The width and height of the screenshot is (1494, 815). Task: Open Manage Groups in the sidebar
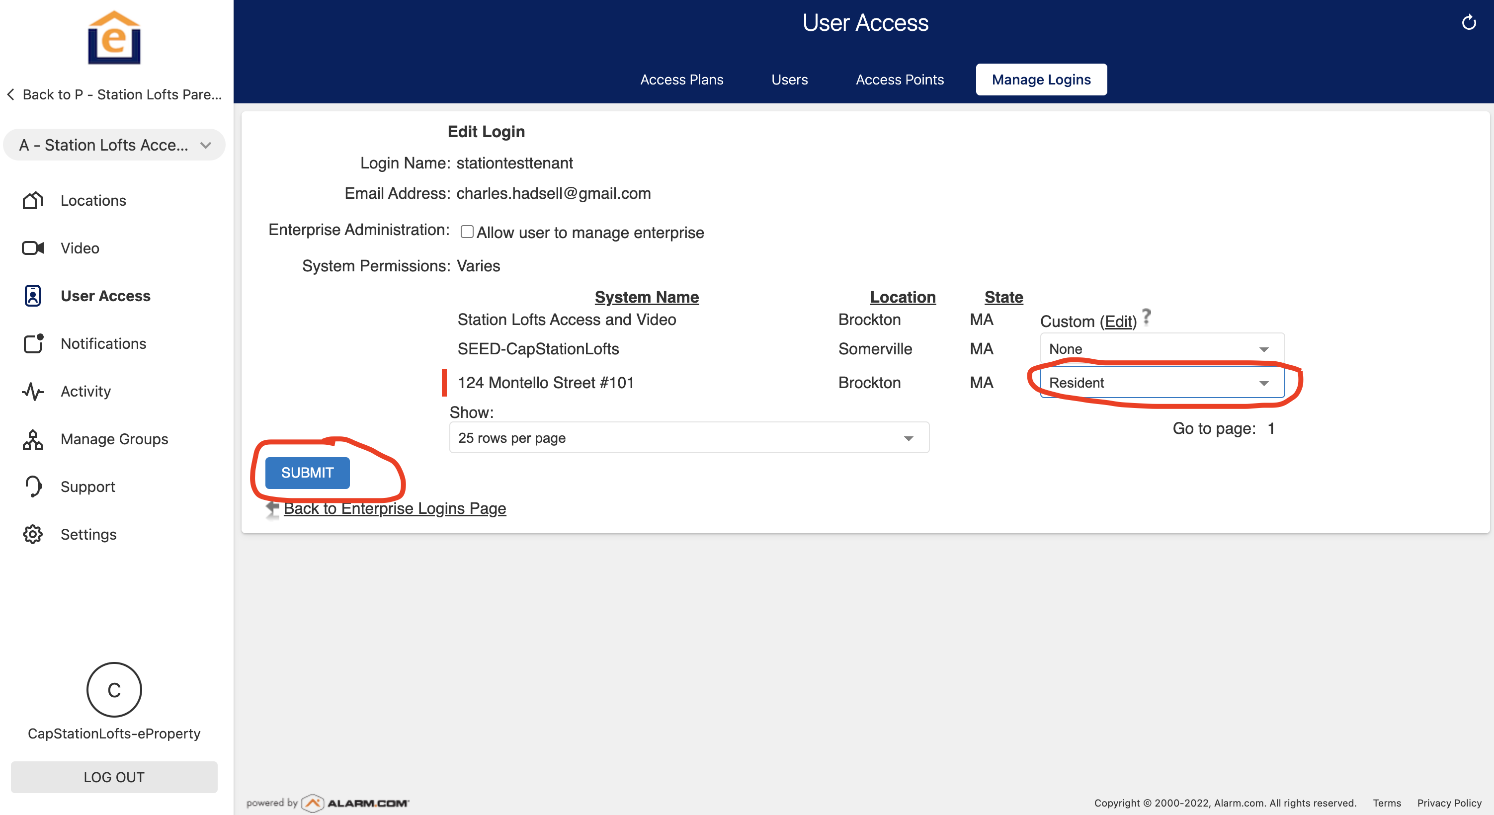pos(114,438)
